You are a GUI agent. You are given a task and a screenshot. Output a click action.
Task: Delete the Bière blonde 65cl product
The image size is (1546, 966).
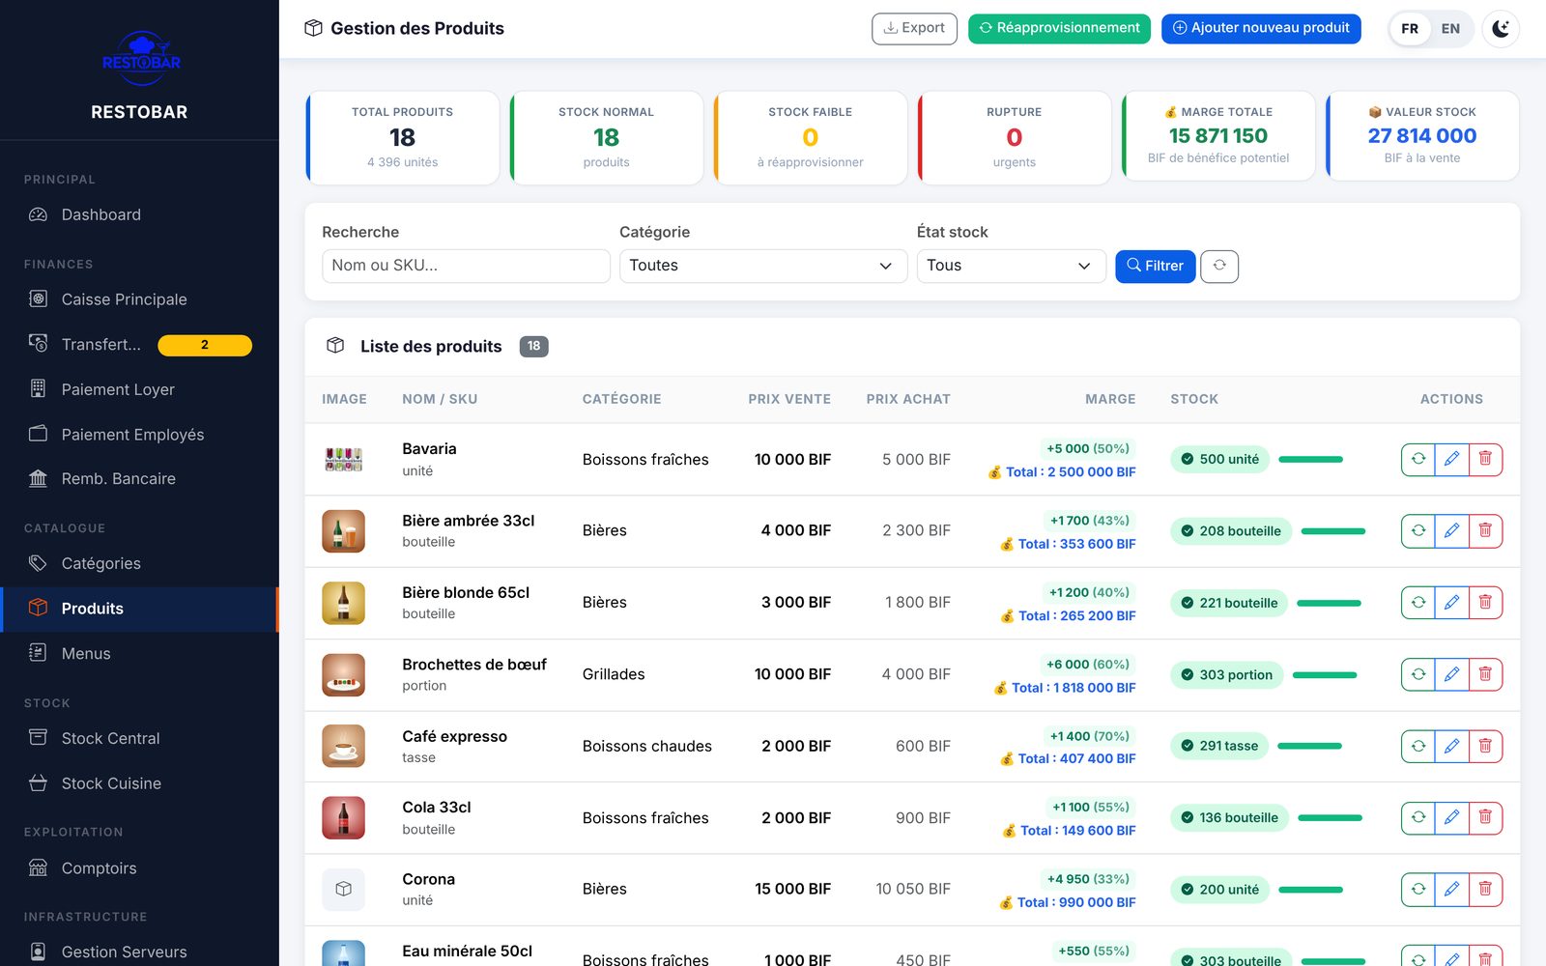[1485, 603]
